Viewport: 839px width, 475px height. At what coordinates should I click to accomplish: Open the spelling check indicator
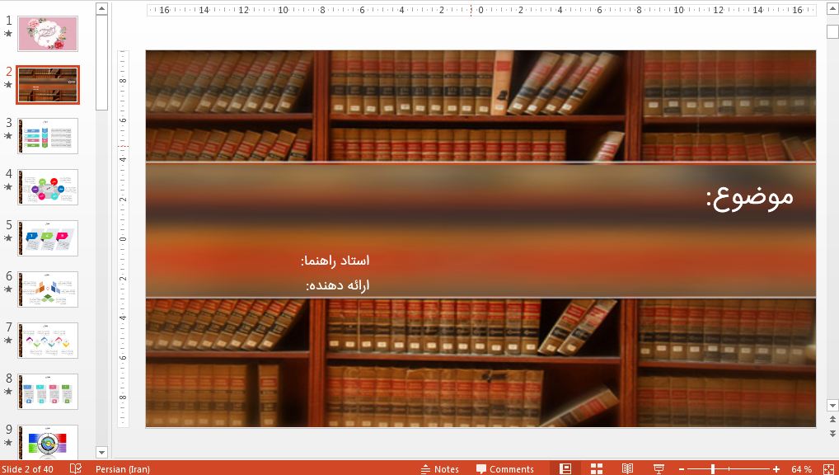pyautogui.click(x=76, y=468)
